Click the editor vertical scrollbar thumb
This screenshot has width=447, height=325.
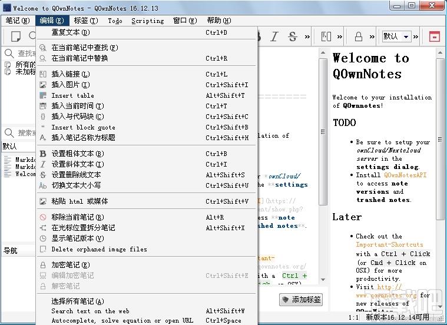323,131
